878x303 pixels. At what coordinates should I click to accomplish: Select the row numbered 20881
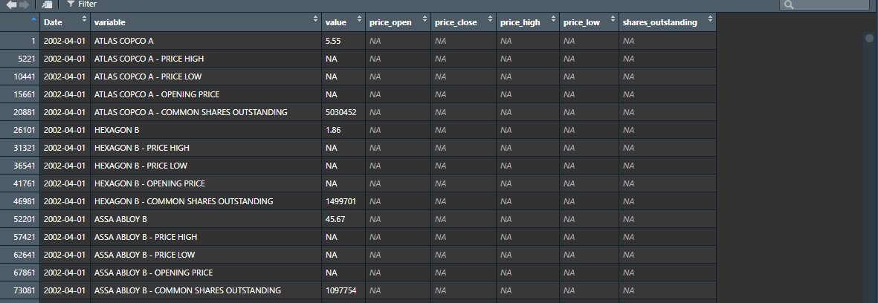click(20, 112)
